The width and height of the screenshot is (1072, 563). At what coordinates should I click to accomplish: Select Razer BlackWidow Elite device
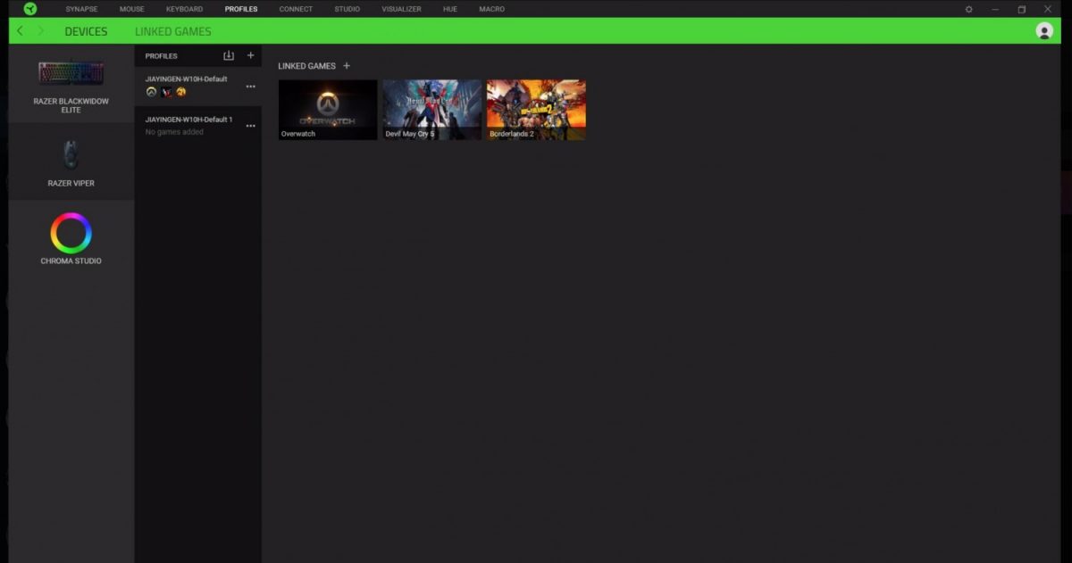click(71, 86)
